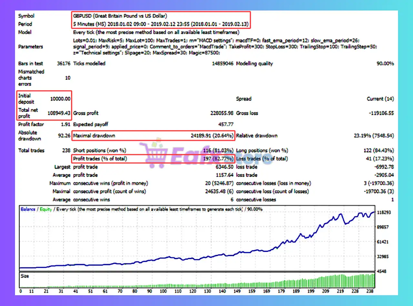
Task: Expand the Parameters settings row
Action: [27, 47]
